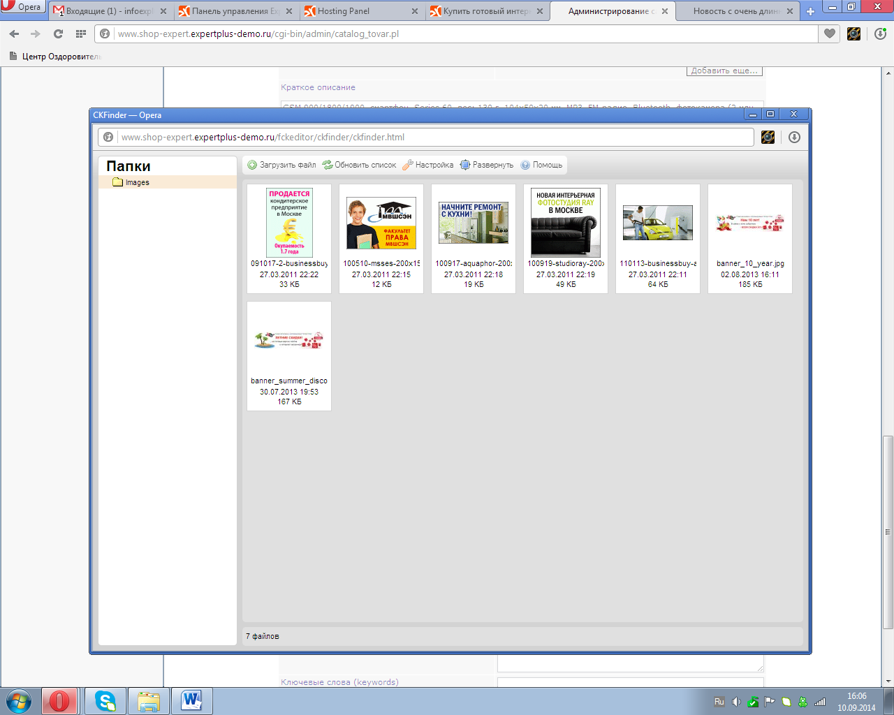Open Помощь help icon
Screen dimensions: 894x715
pyautogui.click(x=525, y=165)
